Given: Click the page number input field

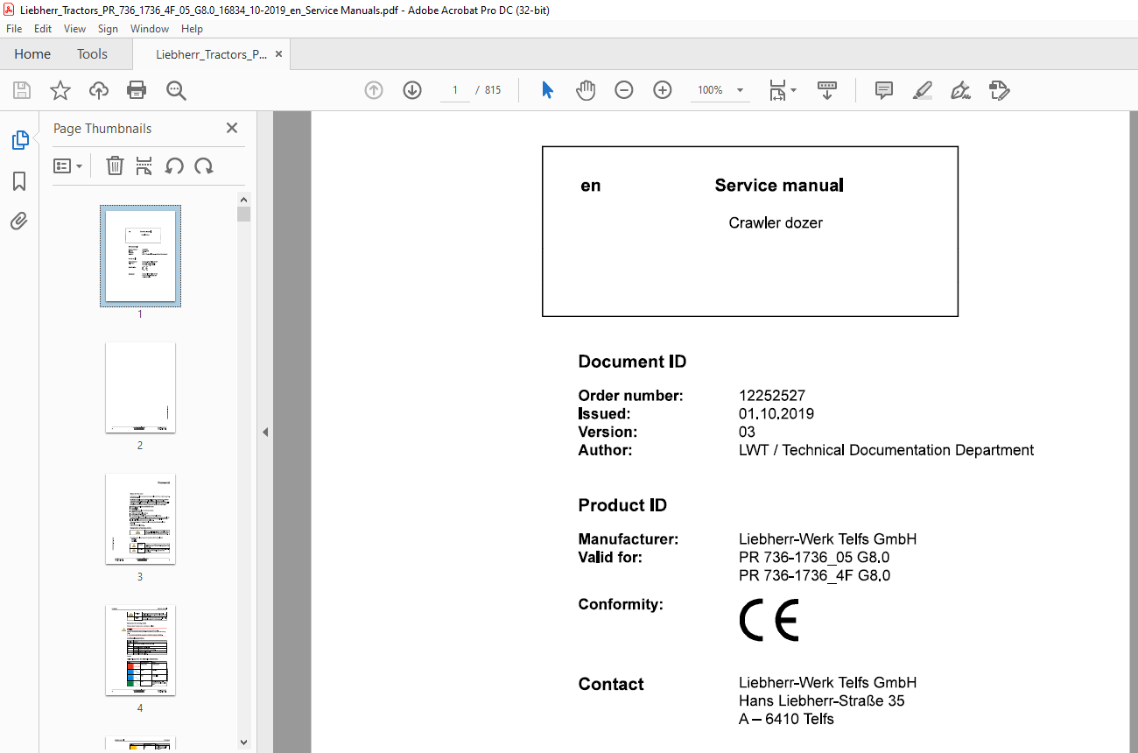Looking at the screenshot, I should point(455,90).
